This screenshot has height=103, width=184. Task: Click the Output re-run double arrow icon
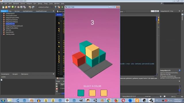pyautogui.click(x=57, y=84)
